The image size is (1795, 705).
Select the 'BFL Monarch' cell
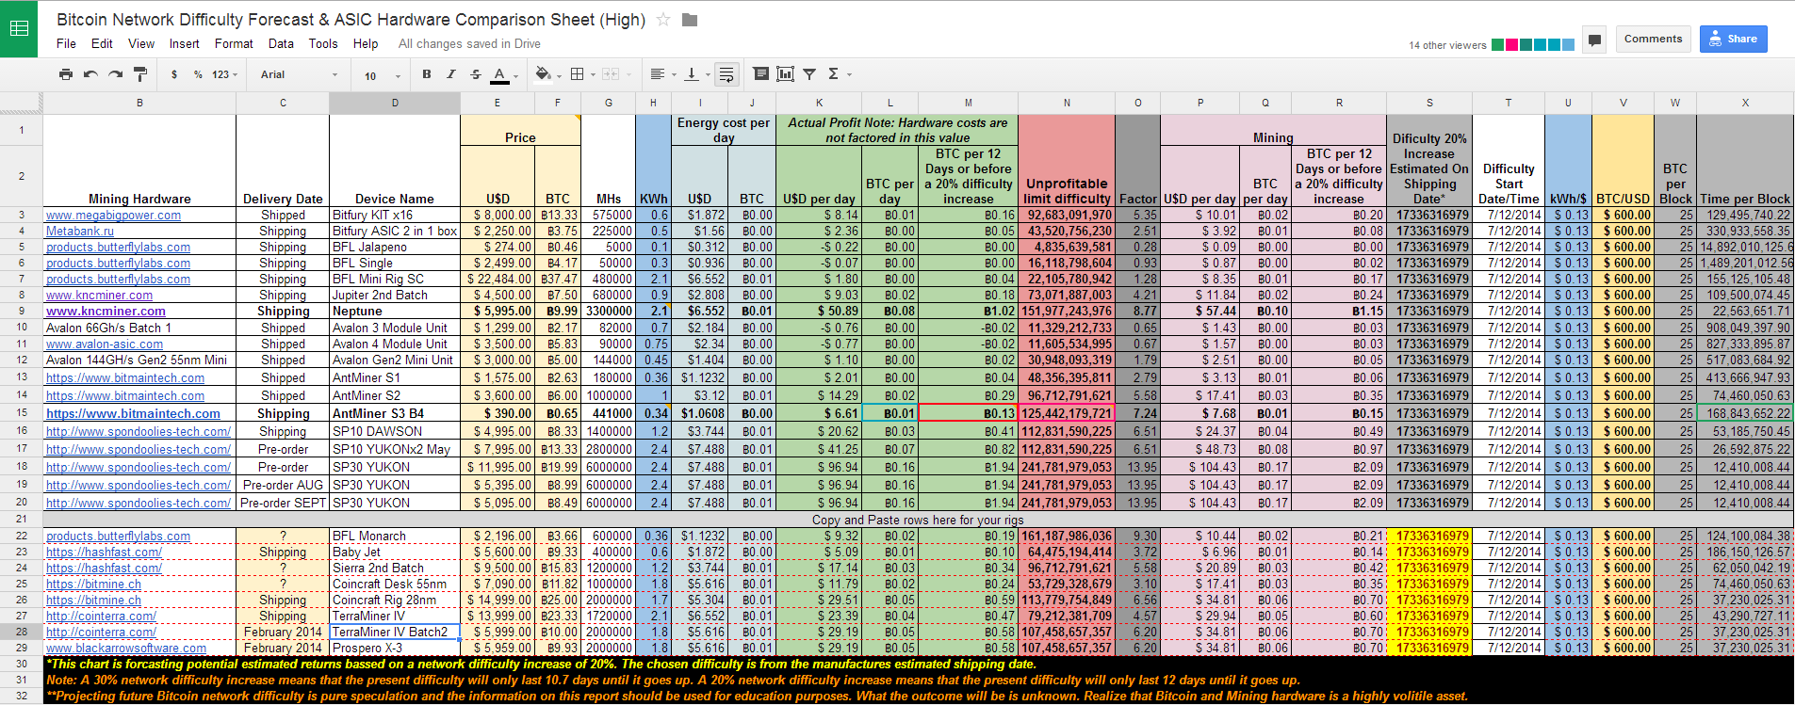click(x=395, y=537)
